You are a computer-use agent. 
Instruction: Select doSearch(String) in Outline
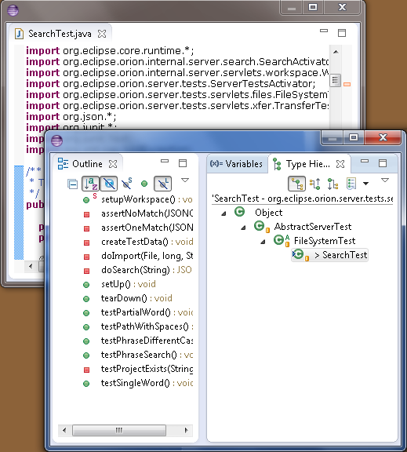[147, 270]
